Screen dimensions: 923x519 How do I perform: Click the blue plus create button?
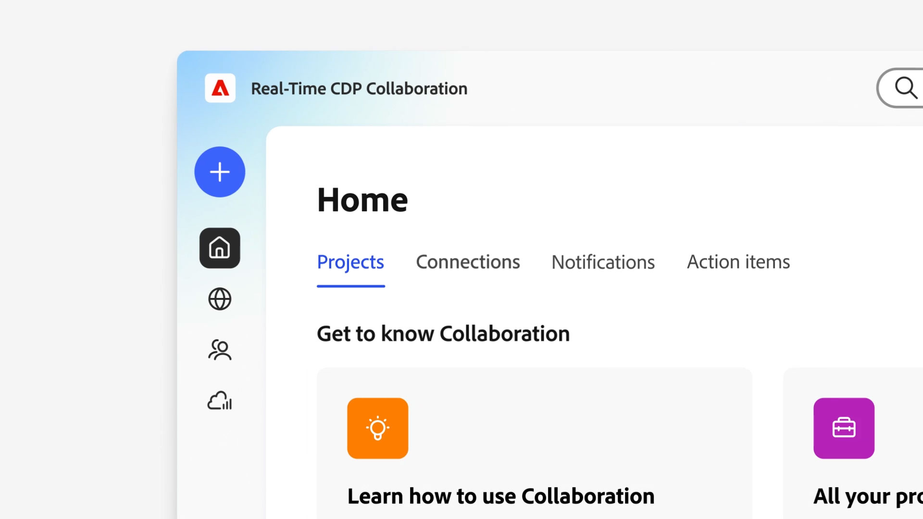(220, 172)
